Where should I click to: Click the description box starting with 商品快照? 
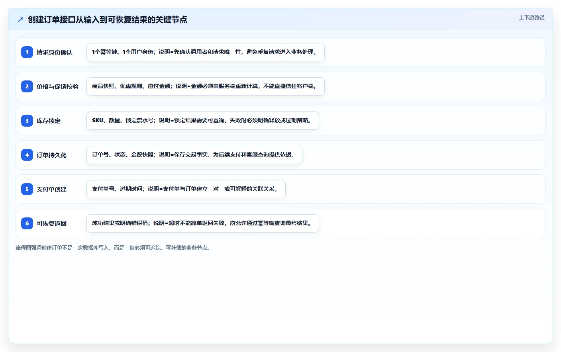point(206,86)
